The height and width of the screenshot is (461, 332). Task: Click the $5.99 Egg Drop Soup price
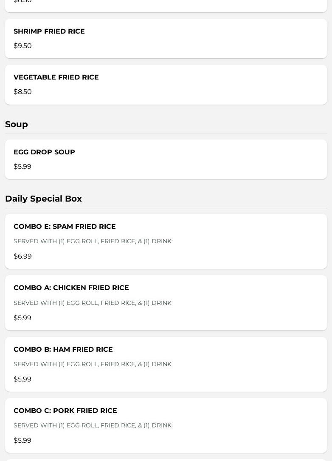tap(23, 166)
